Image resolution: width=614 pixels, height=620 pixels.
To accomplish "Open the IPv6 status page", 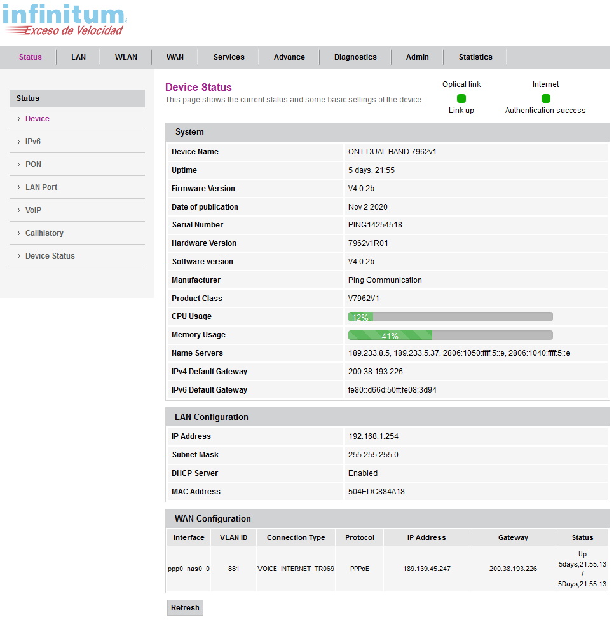I will pyautogui.click(x=33, y=142).
